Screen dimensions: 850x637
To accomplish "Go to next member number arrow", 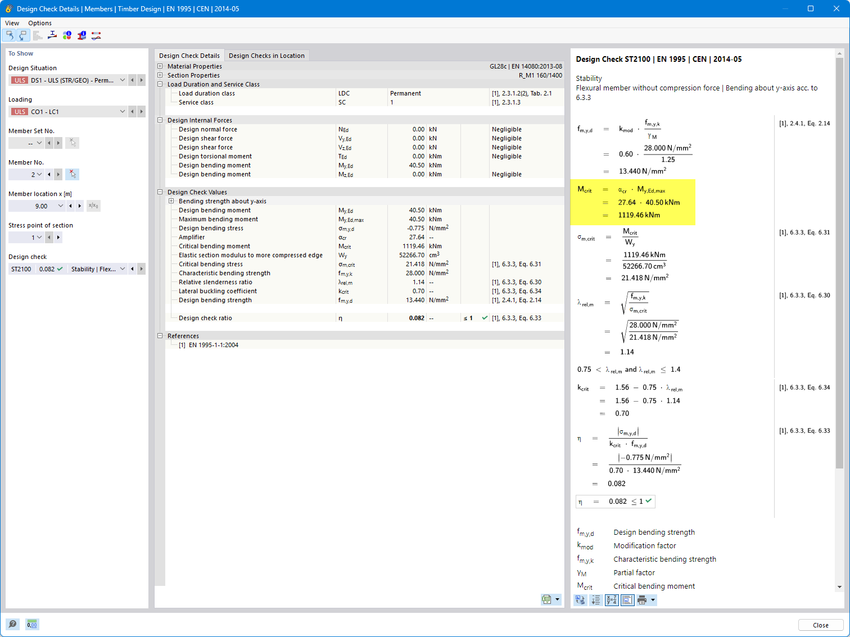I will click(x=58, y=175).
